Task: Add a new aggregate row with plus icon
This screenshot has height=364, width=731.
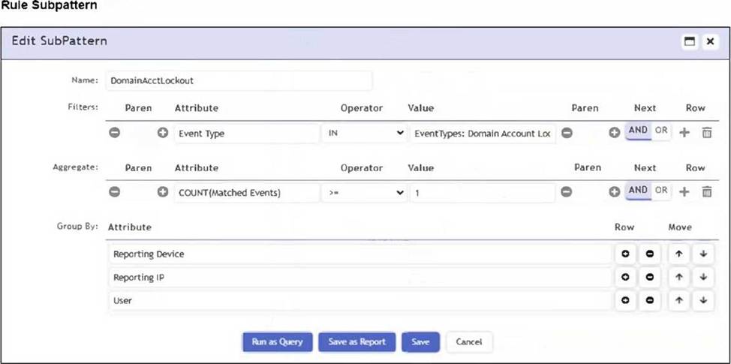Action: [x=684, y=191]
